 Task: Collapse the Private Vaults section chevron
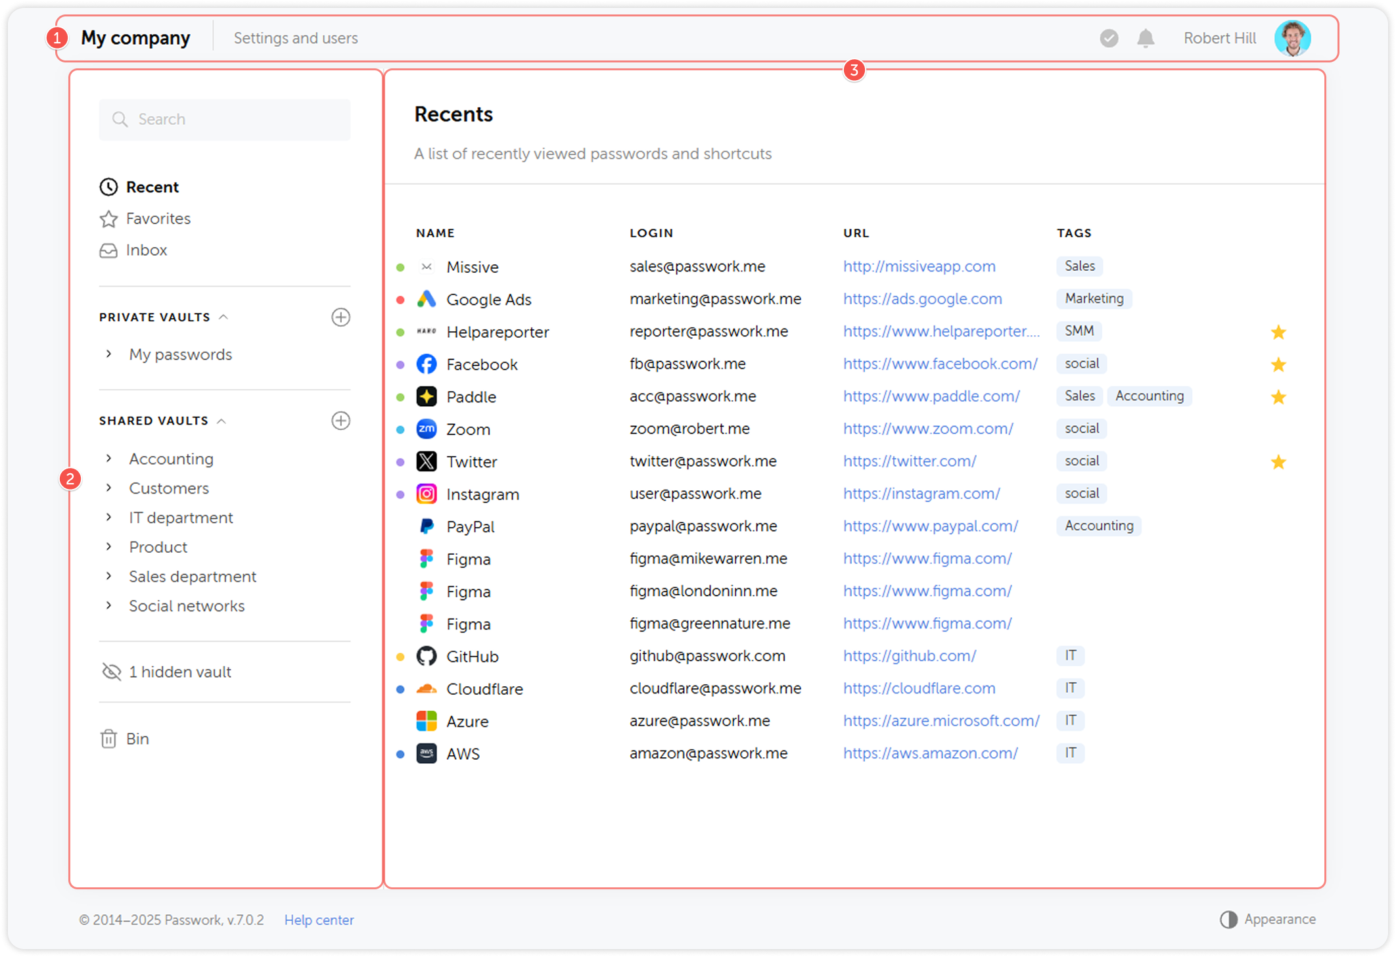pyautogui.click(x=222, y=316)
